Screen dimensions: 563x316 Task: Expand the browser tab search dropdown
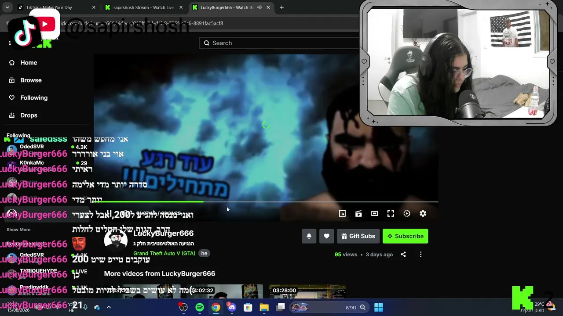(x=7, y=7)
